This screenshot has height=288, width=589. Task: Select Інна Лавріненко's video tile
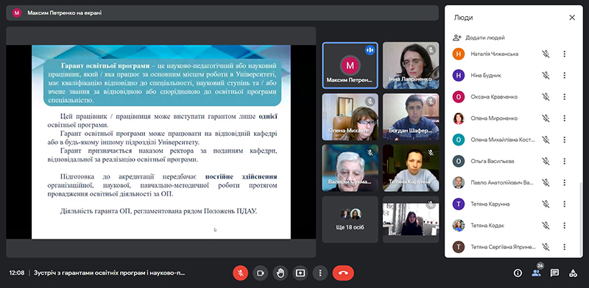click(x=411, y=65)
